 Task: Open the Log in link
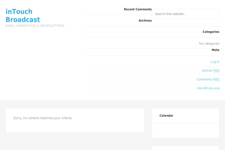215,62
